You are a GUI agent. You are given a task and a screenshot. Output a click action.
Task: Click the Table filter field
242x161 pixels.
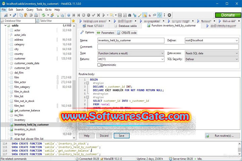(x=53, y=21)
